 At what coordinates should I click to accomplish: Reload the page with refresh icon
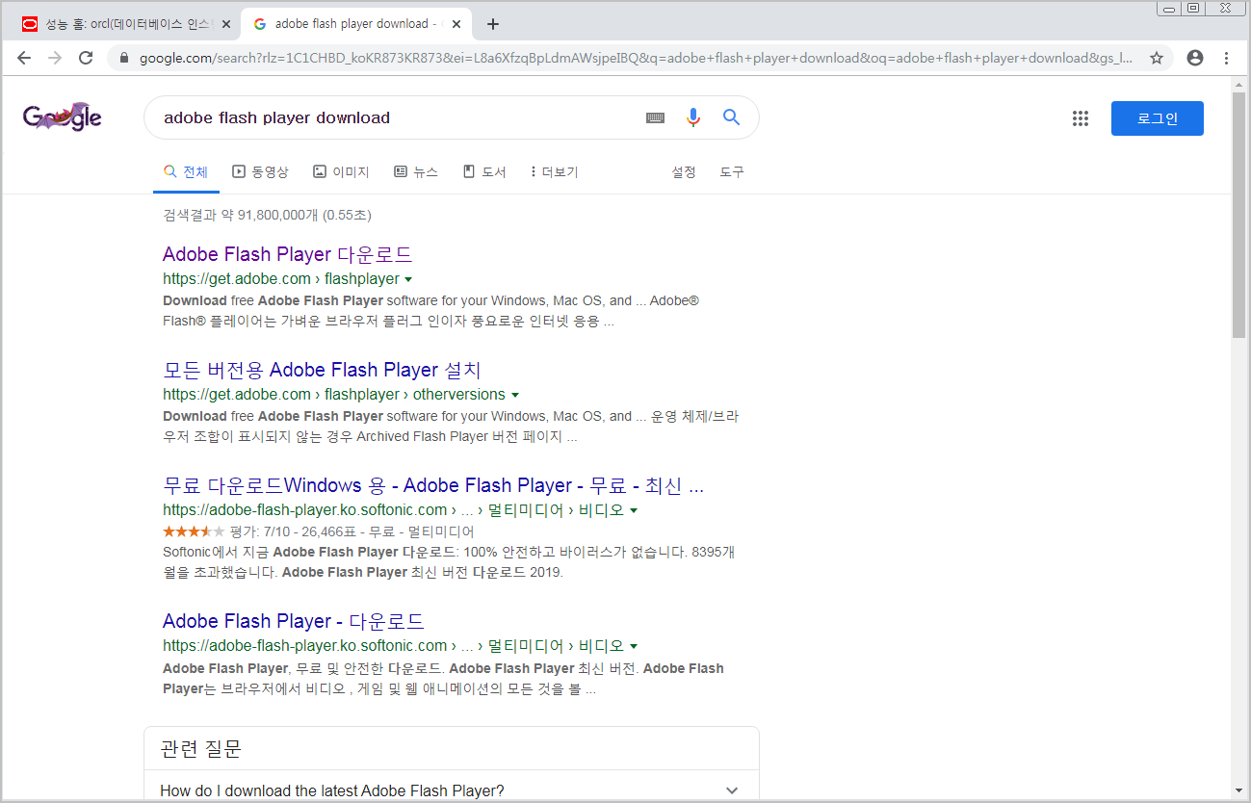pyautogui.click(x=86, y=58)
